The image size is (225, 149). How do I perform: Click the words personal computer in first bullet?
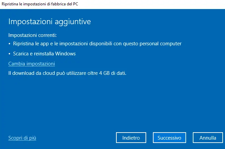pyautogui.click(x=163, y=44)
